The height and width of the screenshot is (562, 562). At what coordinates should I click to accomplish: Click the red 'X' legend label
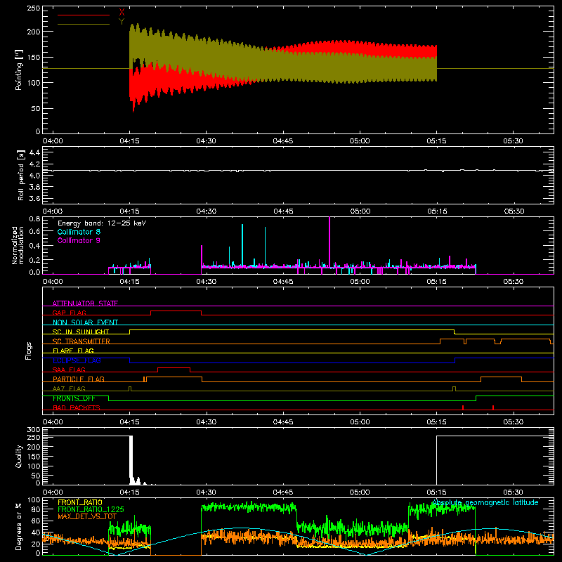(122, 13)
